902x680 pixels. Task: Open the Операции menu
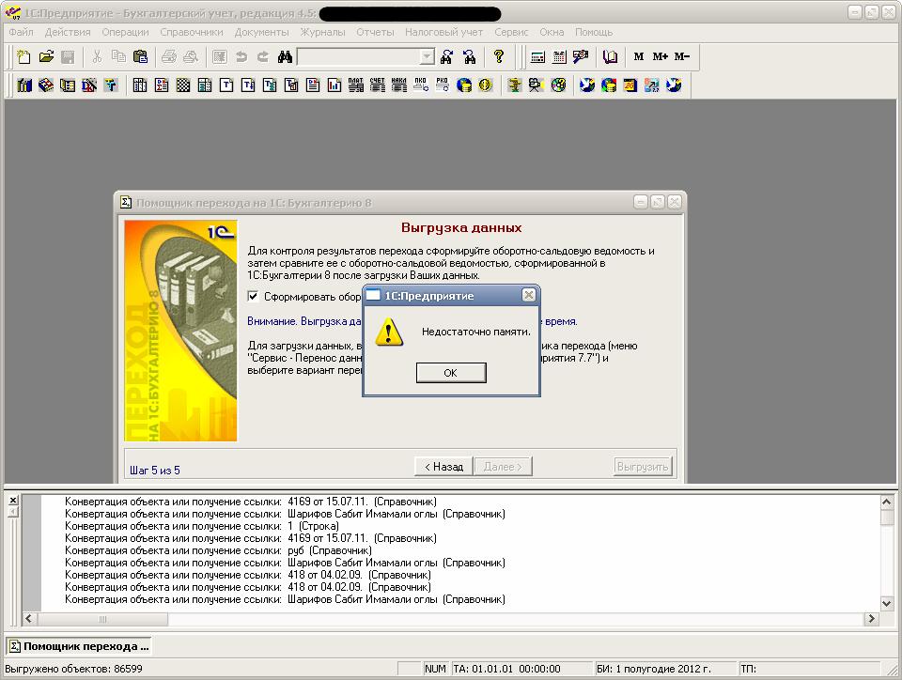[125, 32]
